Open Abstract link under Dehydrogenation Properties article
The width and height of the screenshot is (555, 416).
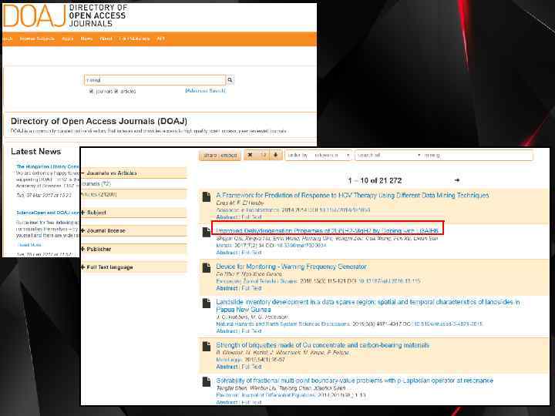click(227, 252)
